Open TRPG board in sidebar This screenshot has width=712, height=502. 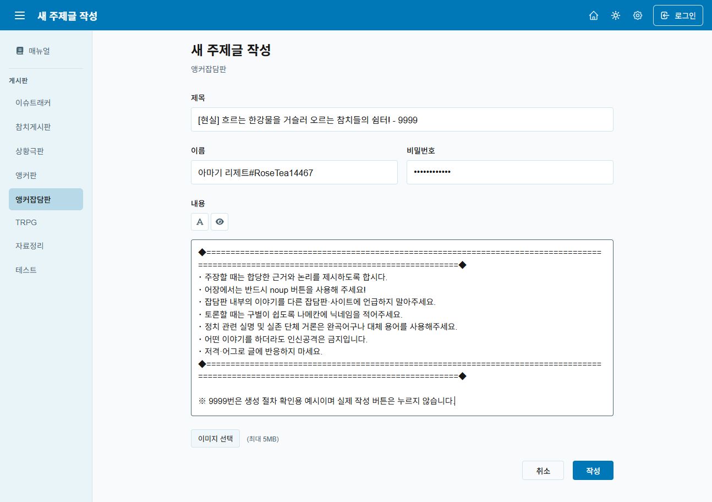[x=46, y=222]
